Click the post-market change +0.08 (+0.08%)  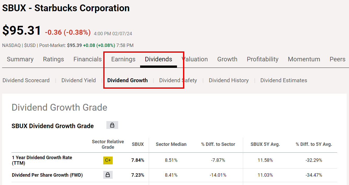[99, 45]
